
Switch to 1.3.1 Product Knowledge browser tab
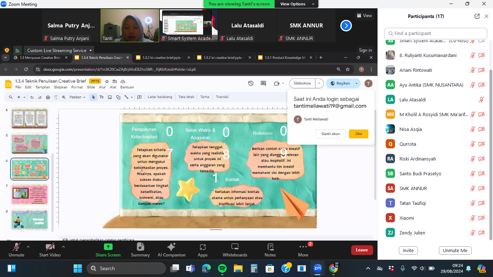[x=285, y=58]
